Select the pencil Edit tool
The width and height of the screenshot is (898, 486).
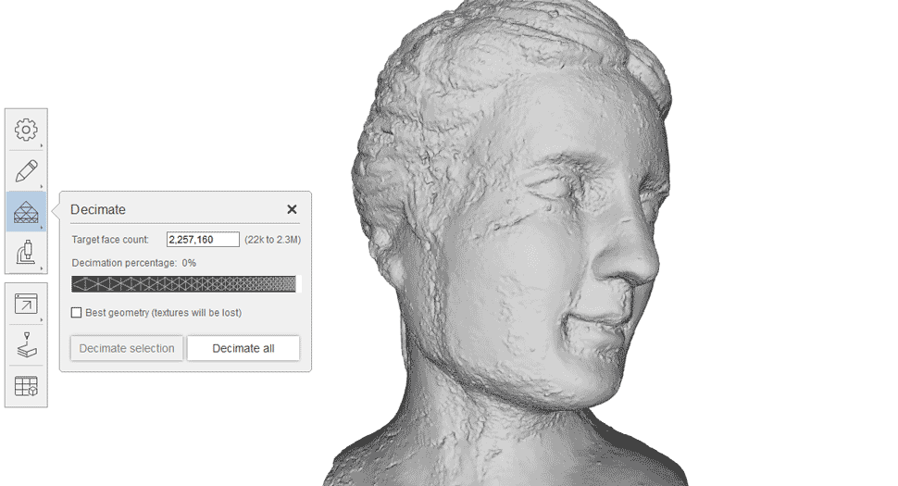coord(26,170)
